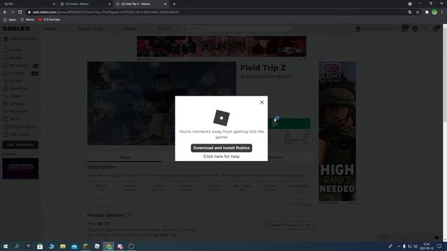
Task: Click the Roblox logo in site header
Action: [16, 29]
